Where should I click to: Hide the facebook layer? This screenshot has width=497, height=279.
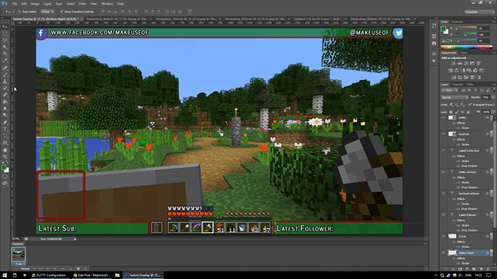(444, 134)
